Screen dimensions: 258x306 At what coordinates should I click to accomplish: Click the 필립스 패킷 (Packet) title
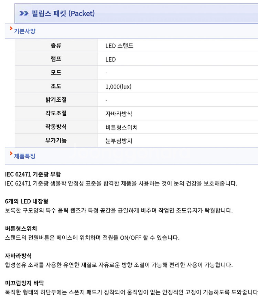pyautogui.click(x=63, y=13)
